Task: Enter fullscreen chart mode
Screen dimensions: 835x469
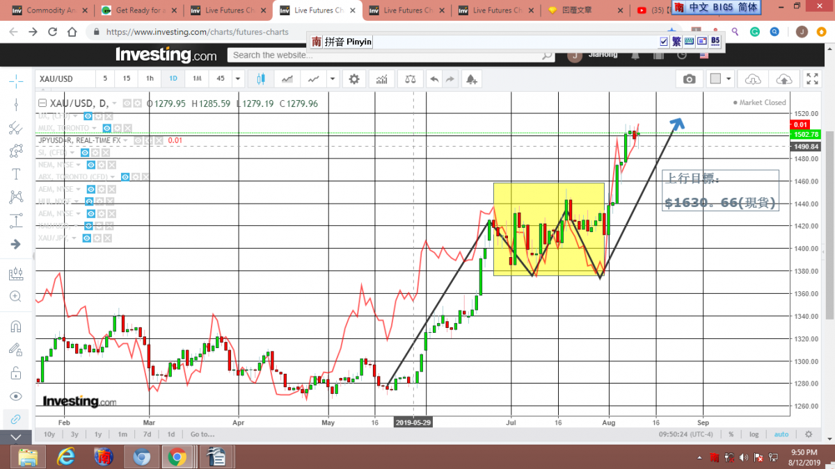Action: (x=812, y=79)
